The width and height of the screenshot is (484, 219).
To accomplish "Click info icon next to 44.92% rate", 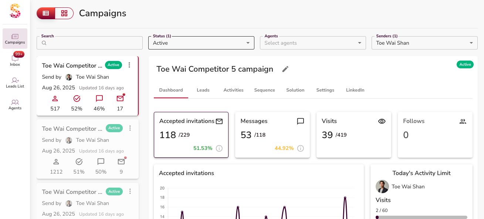I will pos(301,148).
